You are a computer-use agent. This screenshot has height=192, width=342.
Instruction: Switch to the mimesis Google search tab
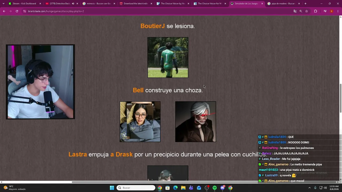[x=98, y=3]
